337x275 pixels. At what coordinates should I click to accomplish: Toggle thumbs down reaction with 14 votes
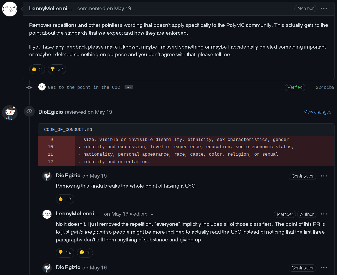click(x=65, y=253)
